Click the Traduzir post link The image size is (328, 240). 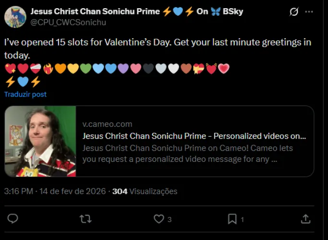[25, 95]
